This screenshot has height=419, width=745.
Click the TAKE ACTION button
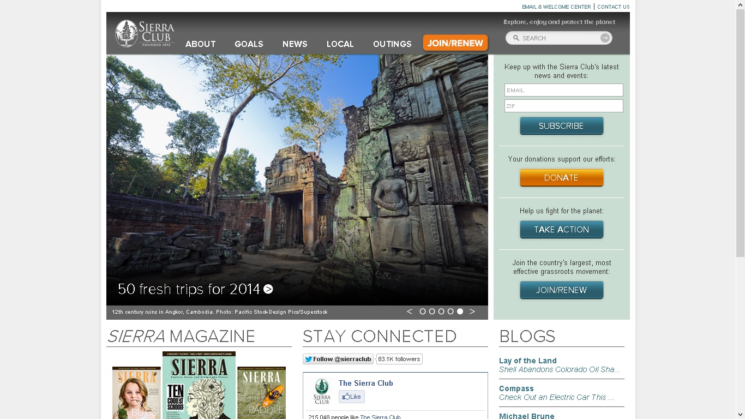click(x=562, y=230)
